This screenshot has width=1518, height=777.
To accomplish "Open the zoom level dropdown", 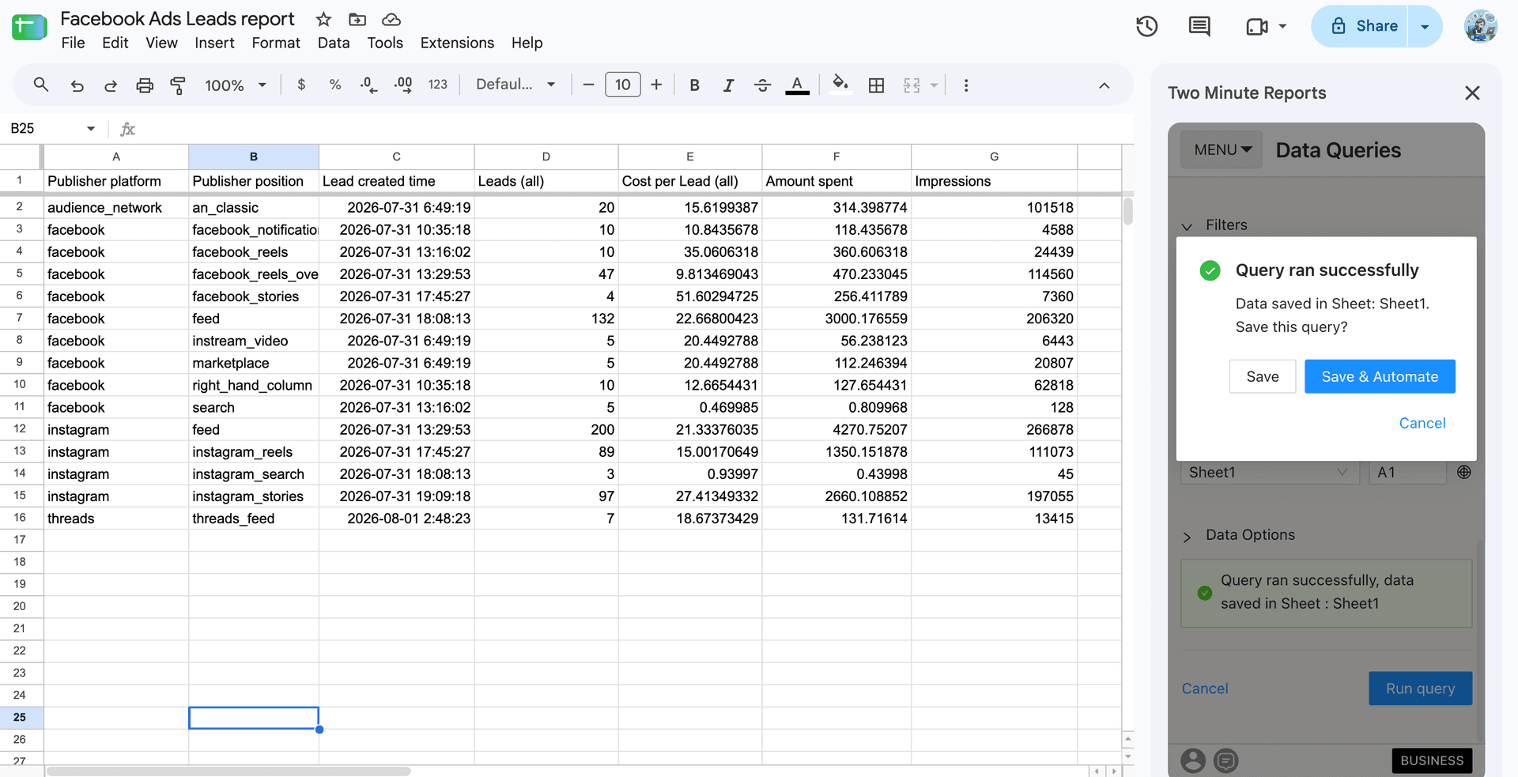I will point(236,85).
